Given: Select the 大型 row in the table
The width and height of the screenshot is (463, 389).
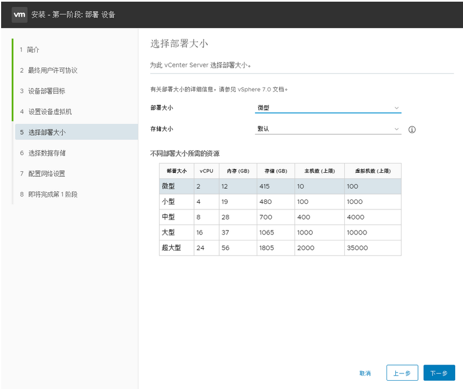Looking at the screenshot, I should 280,232.
